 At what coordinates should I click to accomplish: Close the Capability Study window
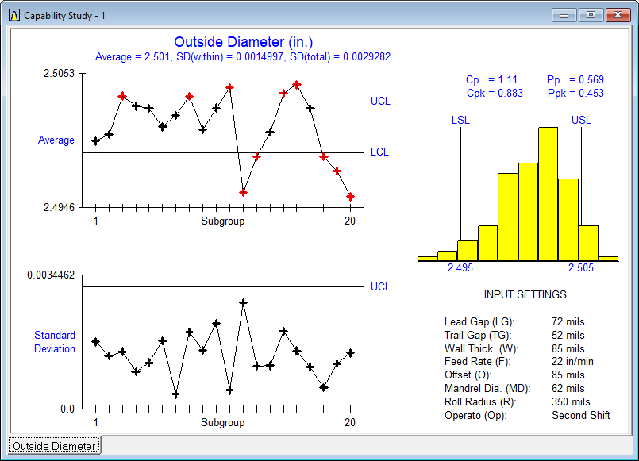click(618, 16)
